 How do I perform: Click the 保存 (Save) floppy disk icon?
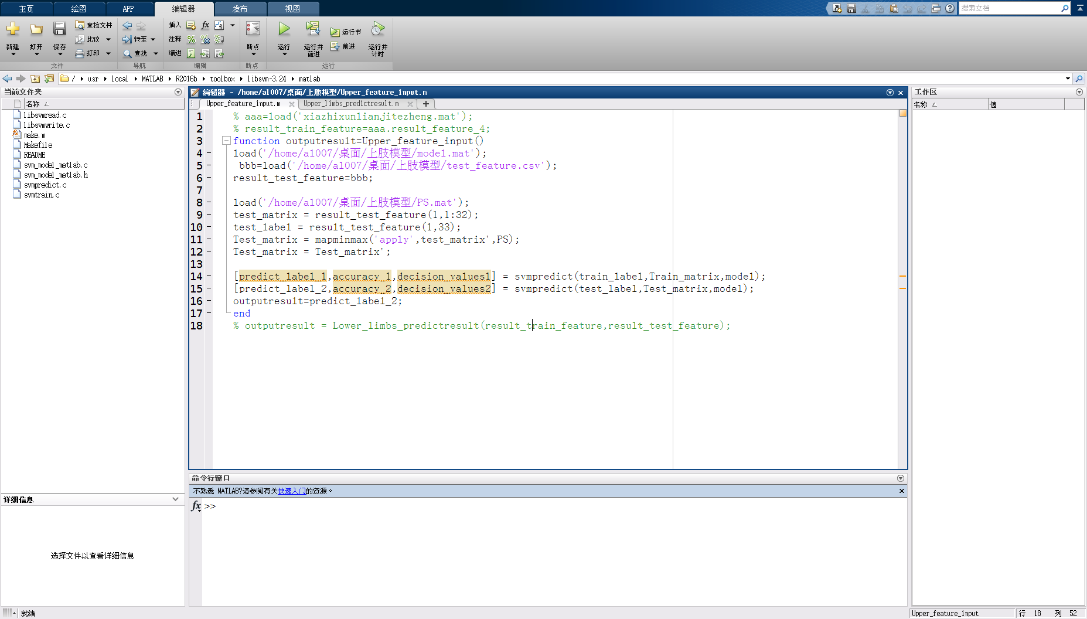59,29
